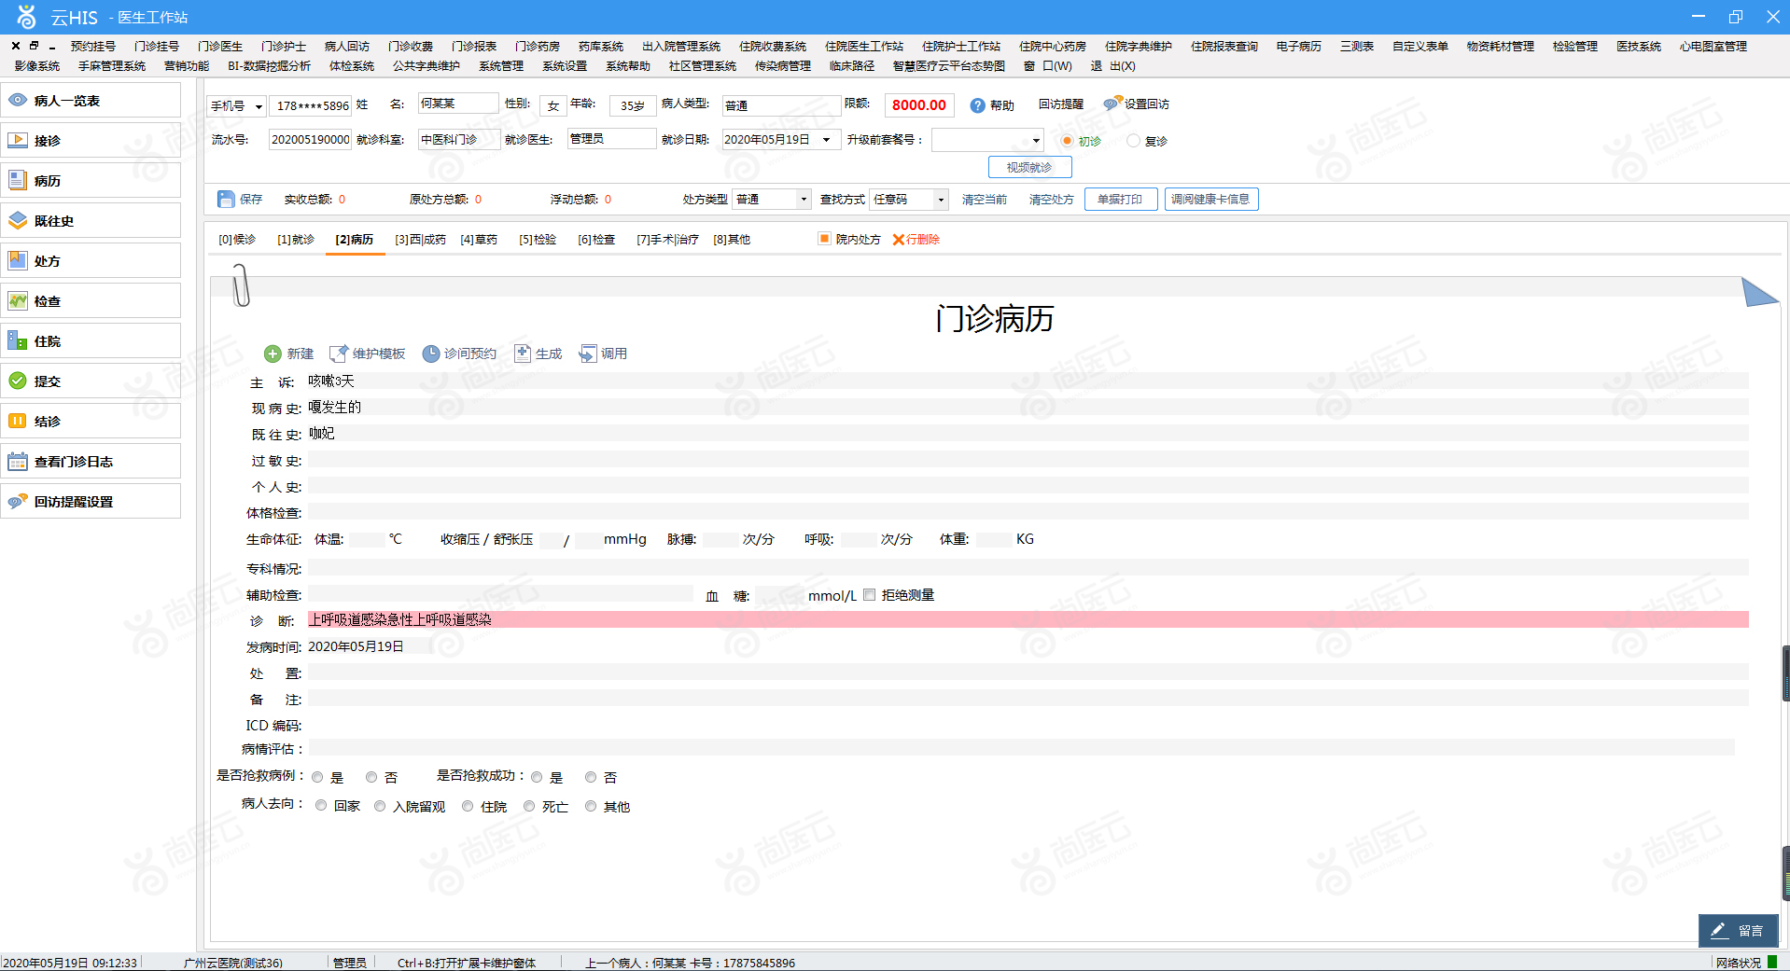Click 清空当前 button
This screenshot has height=971, width=1790.
985,200
